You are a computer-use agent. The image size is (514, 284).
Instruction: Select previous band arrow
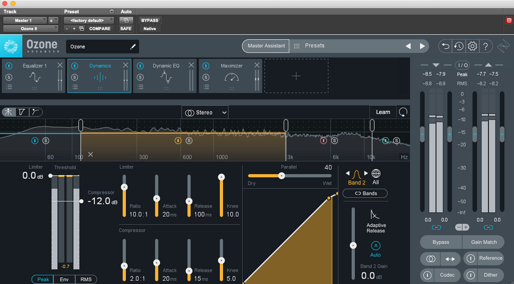(347, 173)
